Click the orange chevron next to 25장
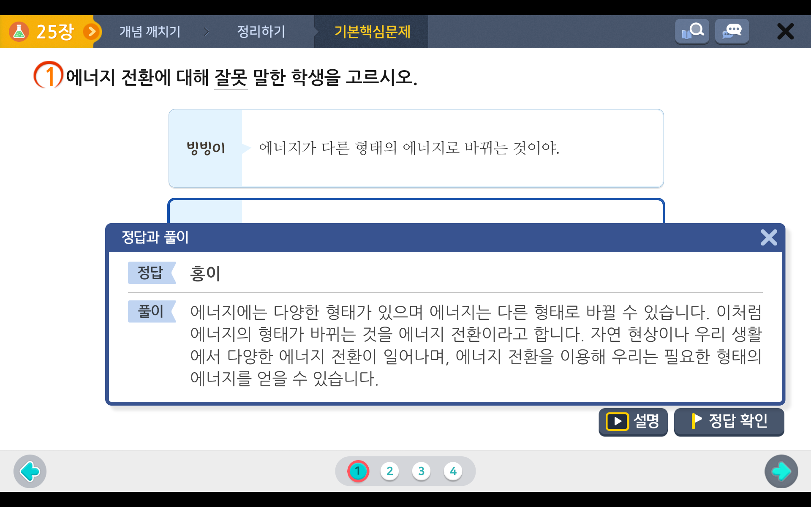This screenshot has width=811, height=507. tap(92, 32)
